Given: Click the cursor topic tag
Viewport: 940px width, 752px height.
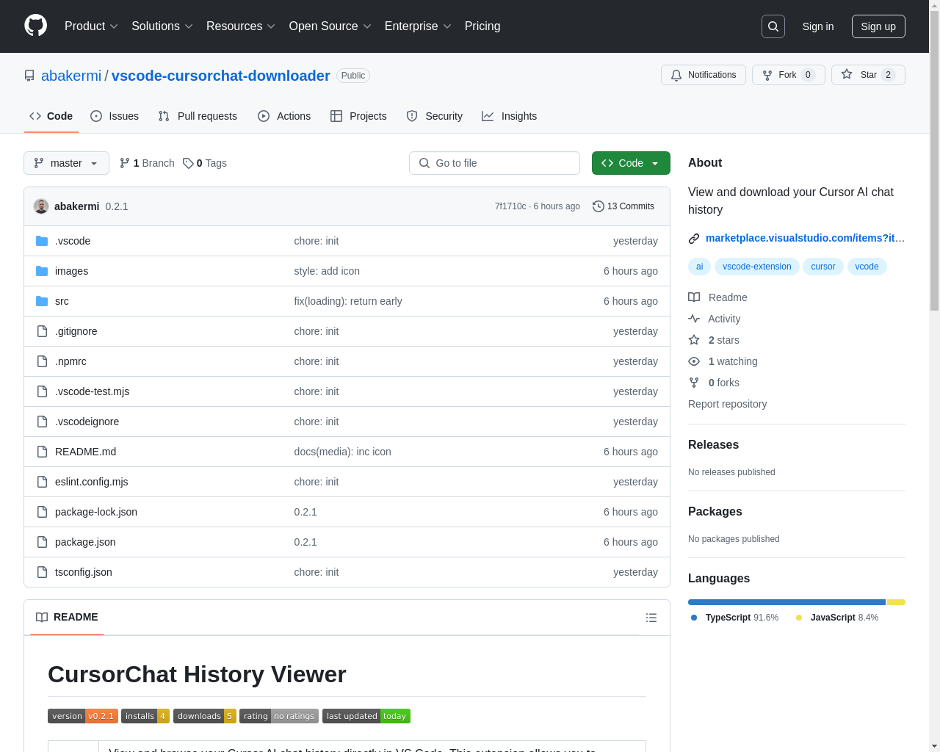Looking at the screenshot, I should (823, 267).
